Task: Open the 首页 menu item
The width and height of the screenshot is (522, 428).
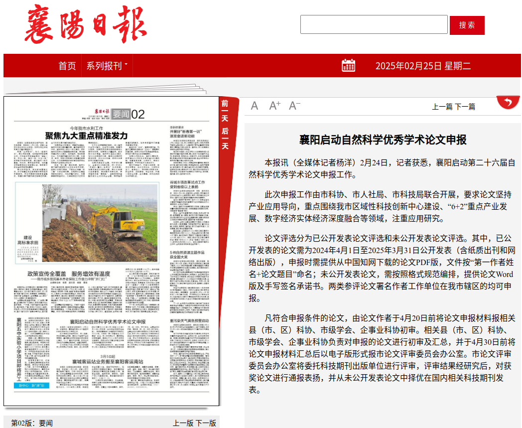Action: pos(67,66)
